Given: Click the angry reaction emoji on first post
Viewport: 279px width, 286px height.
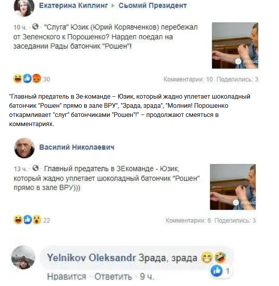Looking at the screenshot, I should [37, 79].
